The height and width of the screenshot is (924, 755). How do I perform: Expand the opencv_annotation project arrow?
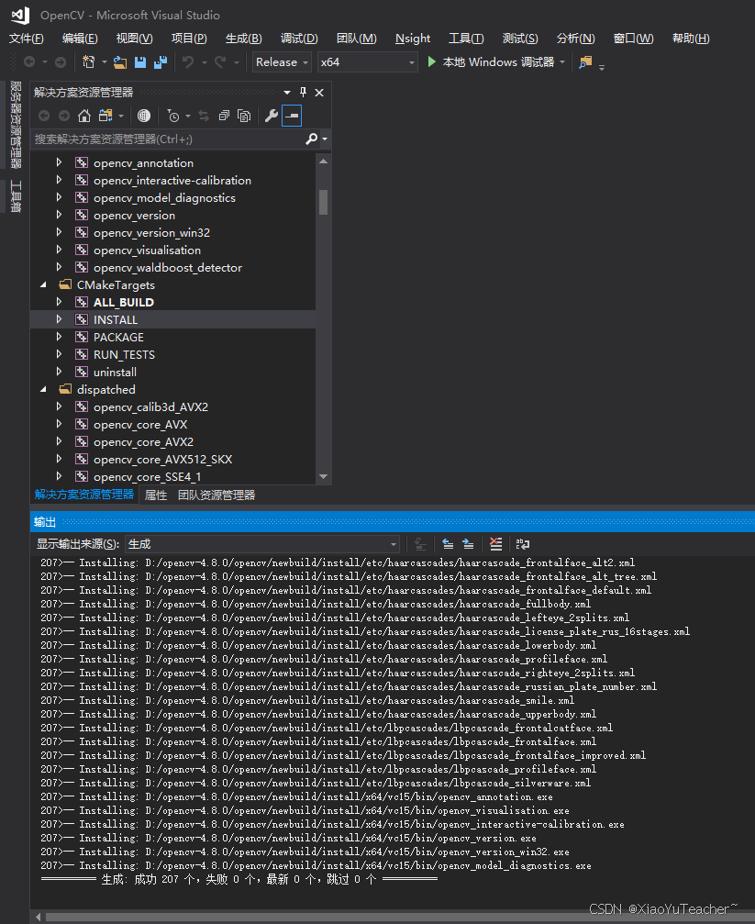[x=59, y=162]
